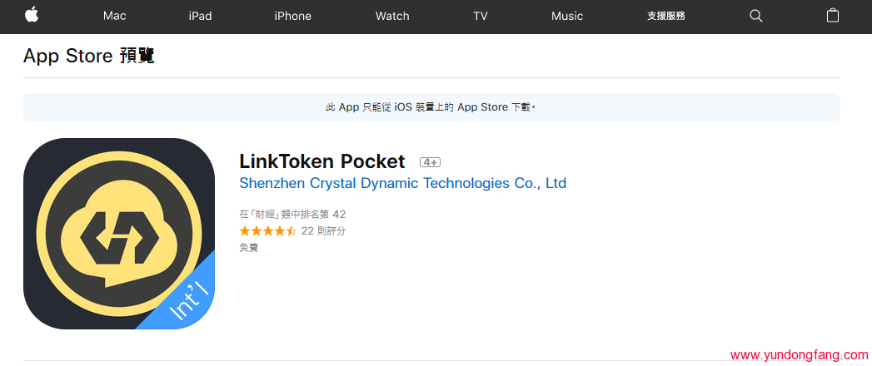Click the Apple logo in navigation bar
This screenshot has height=366, width=872.
click(x=32, y=15)
